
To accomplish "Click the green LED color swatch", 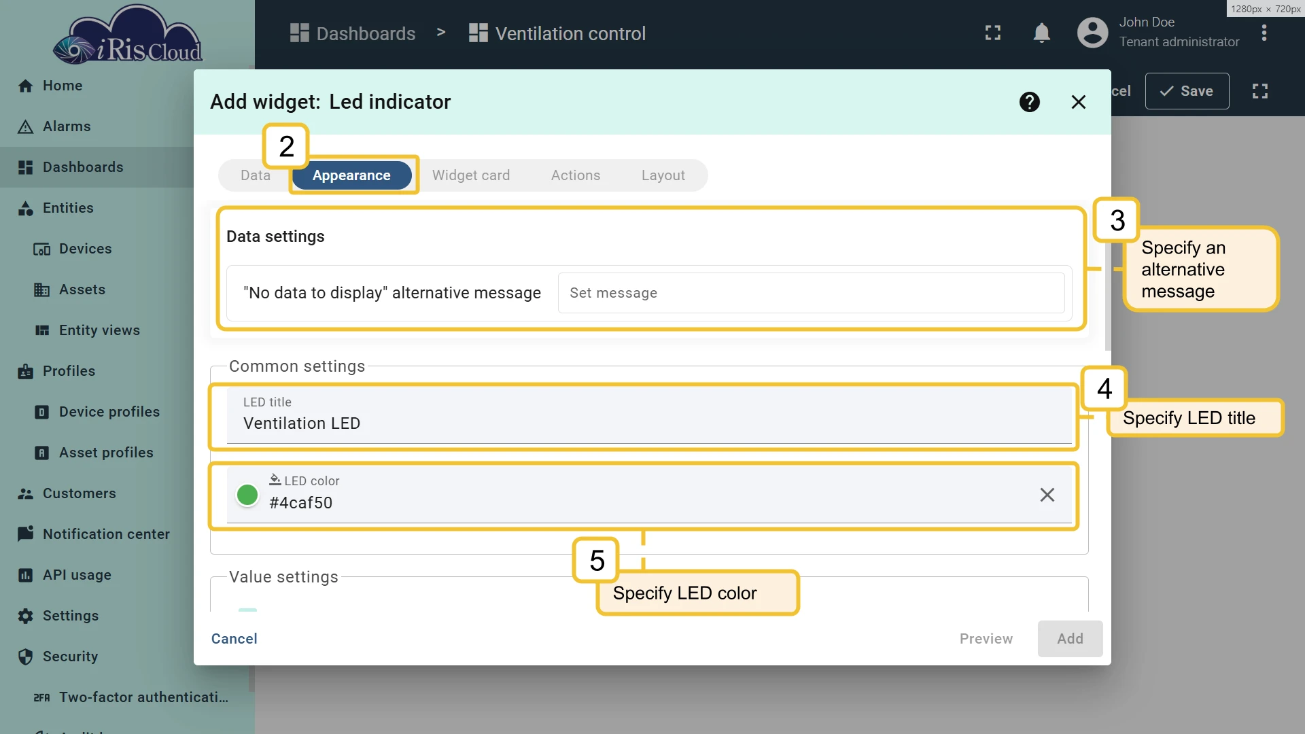I will pos(247,495).
